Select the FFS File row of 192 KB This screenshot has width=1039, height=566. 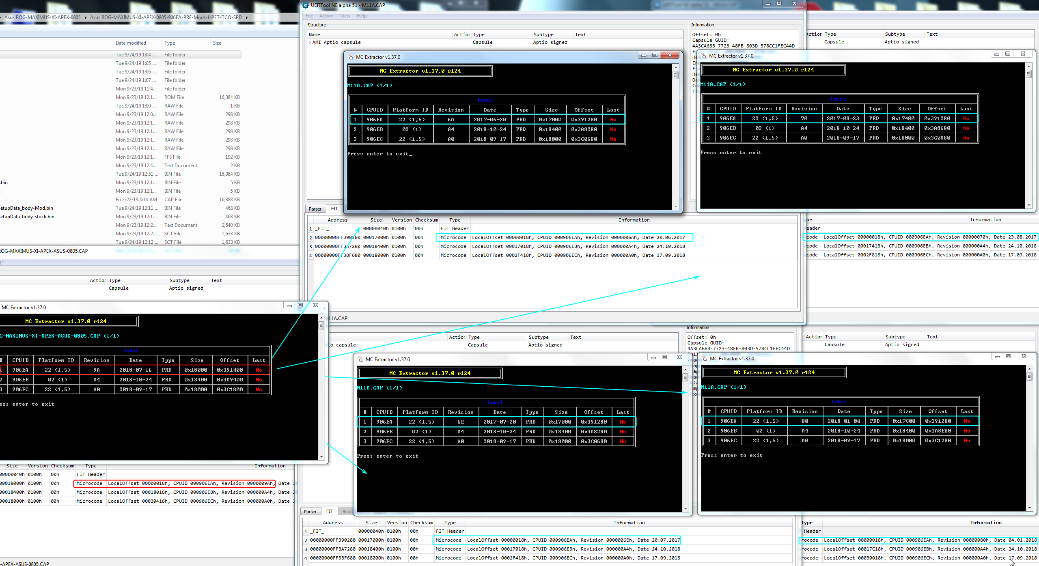[121, 157]
